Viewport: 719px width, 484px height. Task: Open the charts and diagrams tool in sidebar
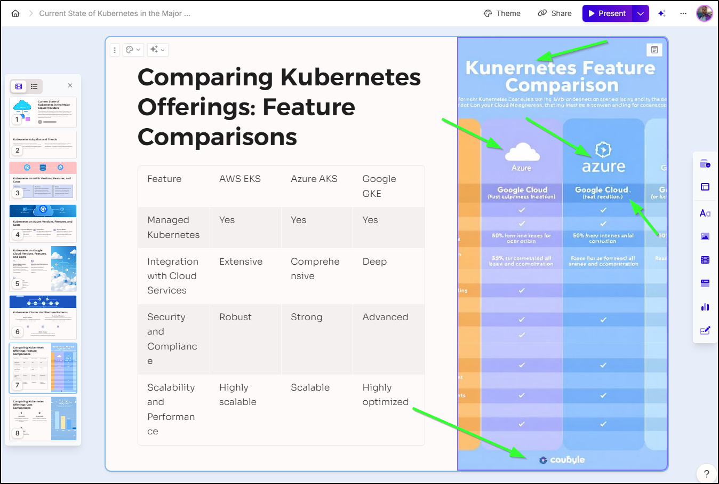(x=705, y=307)
